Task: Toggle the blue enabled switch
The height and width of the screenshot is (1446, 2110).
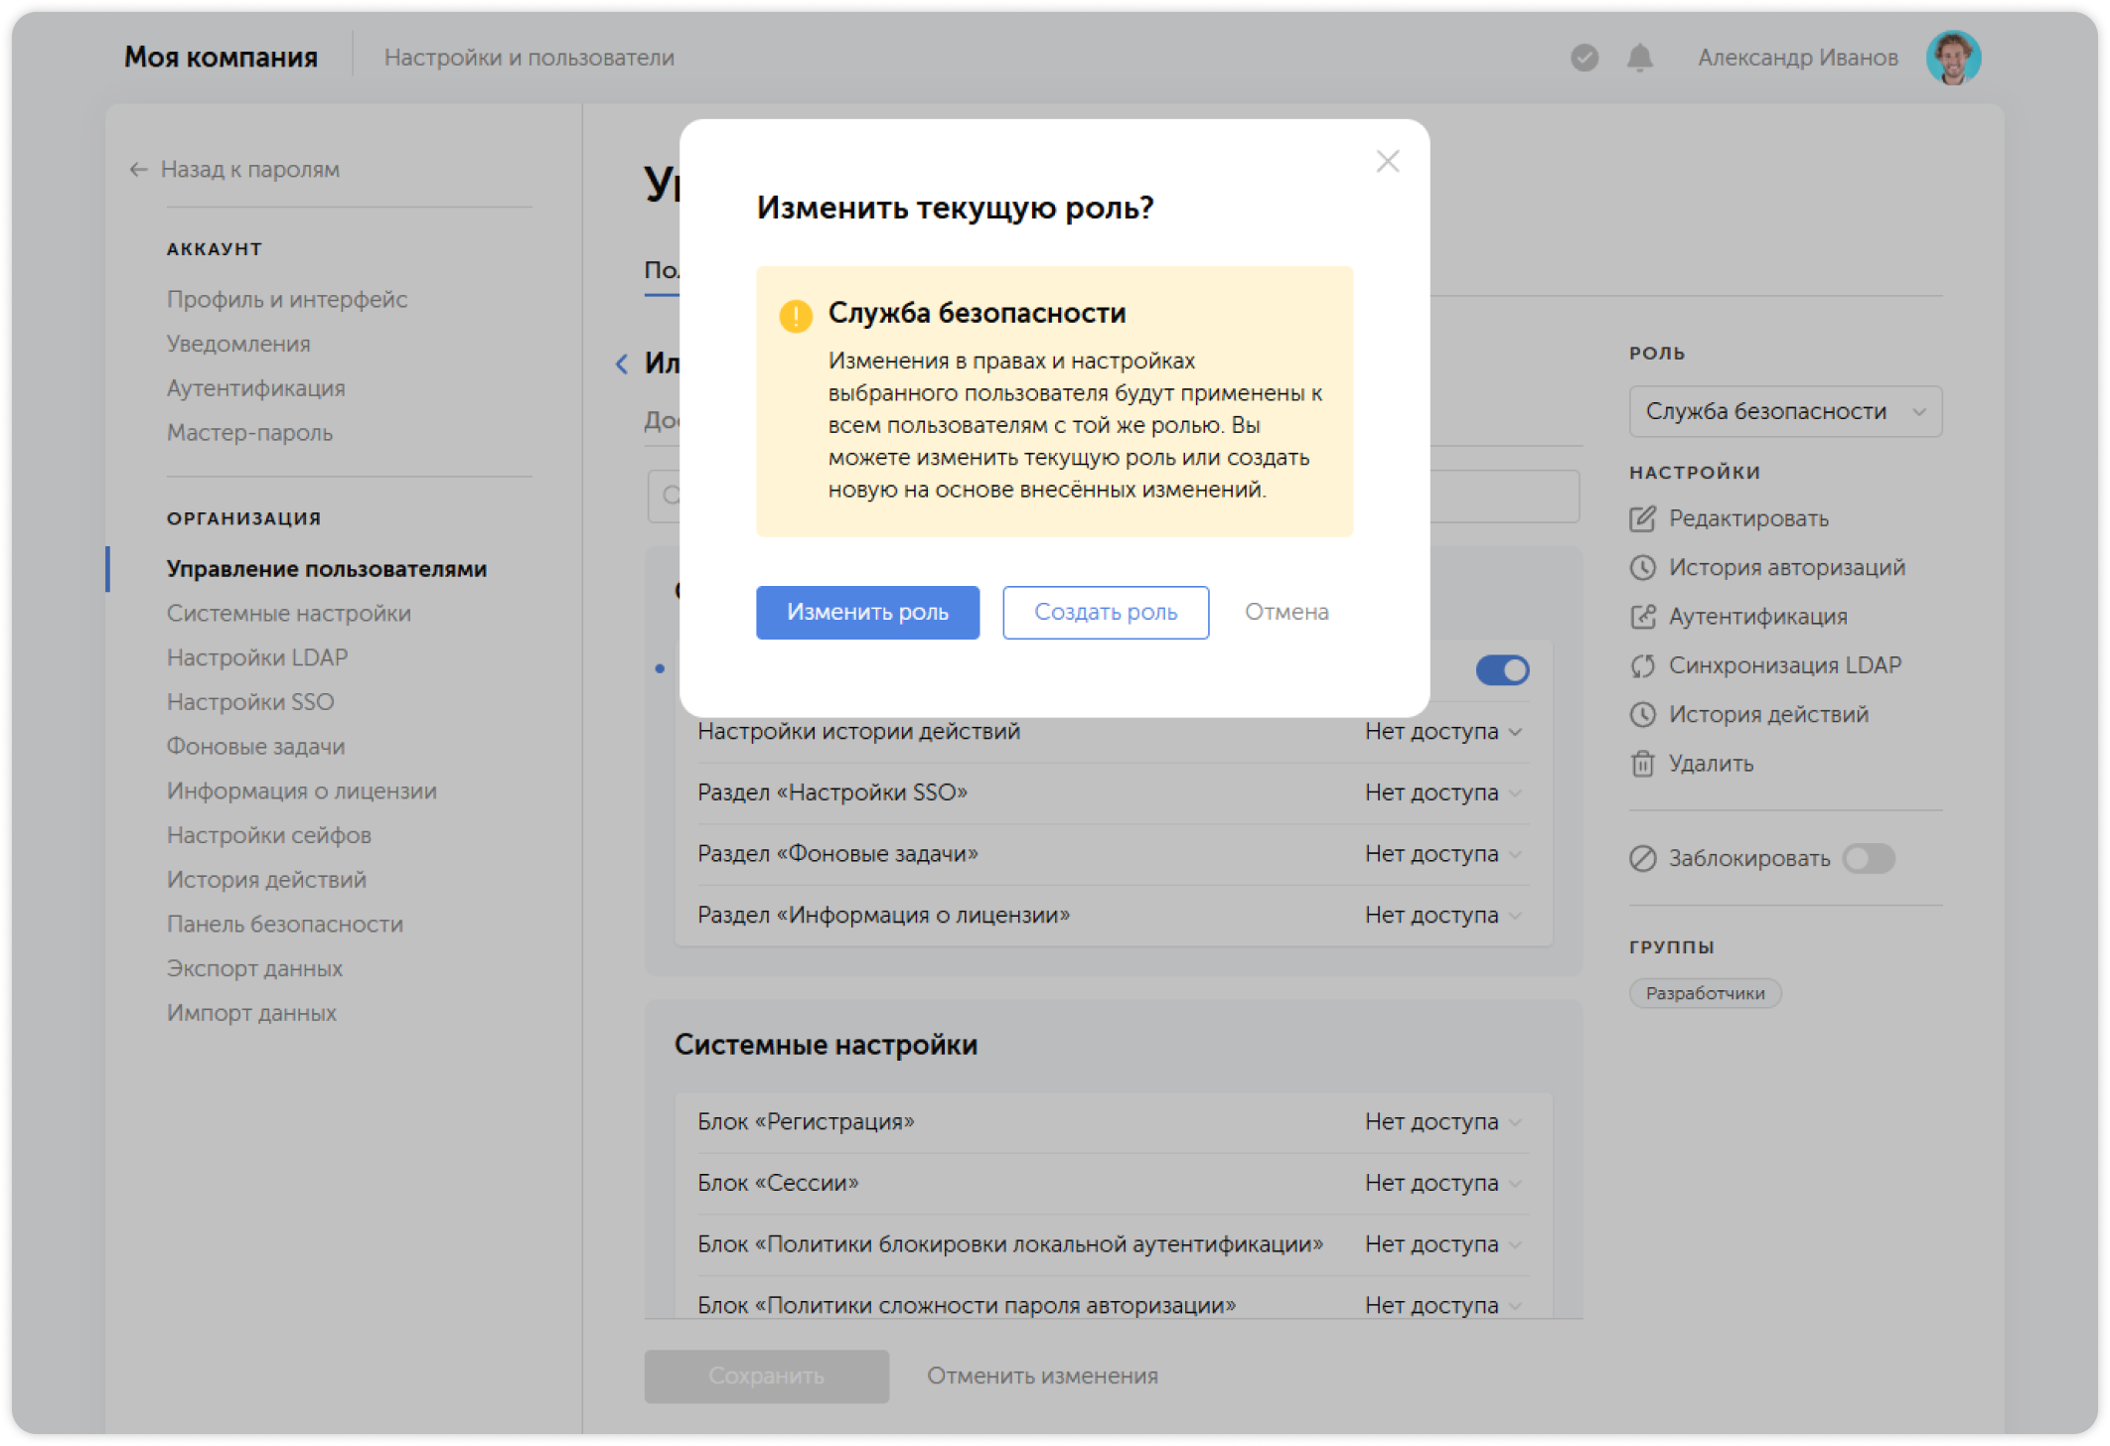Action: 1501,670
